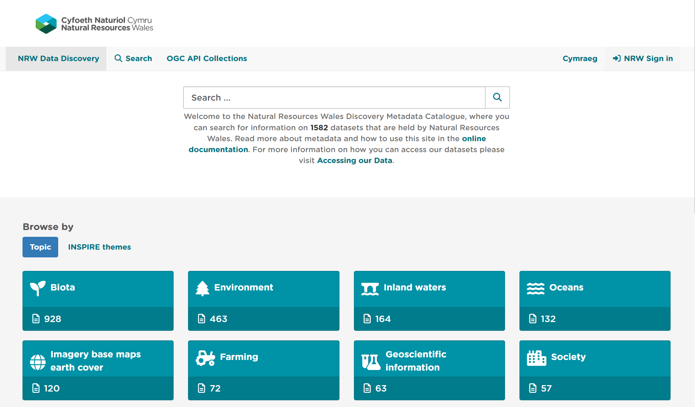
Task: Open OGC API Collections
Action: (x=207, y=59)
